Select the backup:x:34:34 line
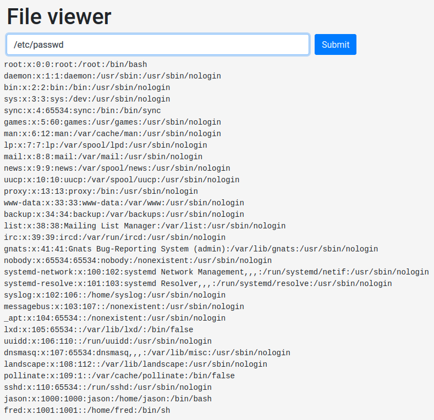The image size is (434, 420). pos(124,215)
